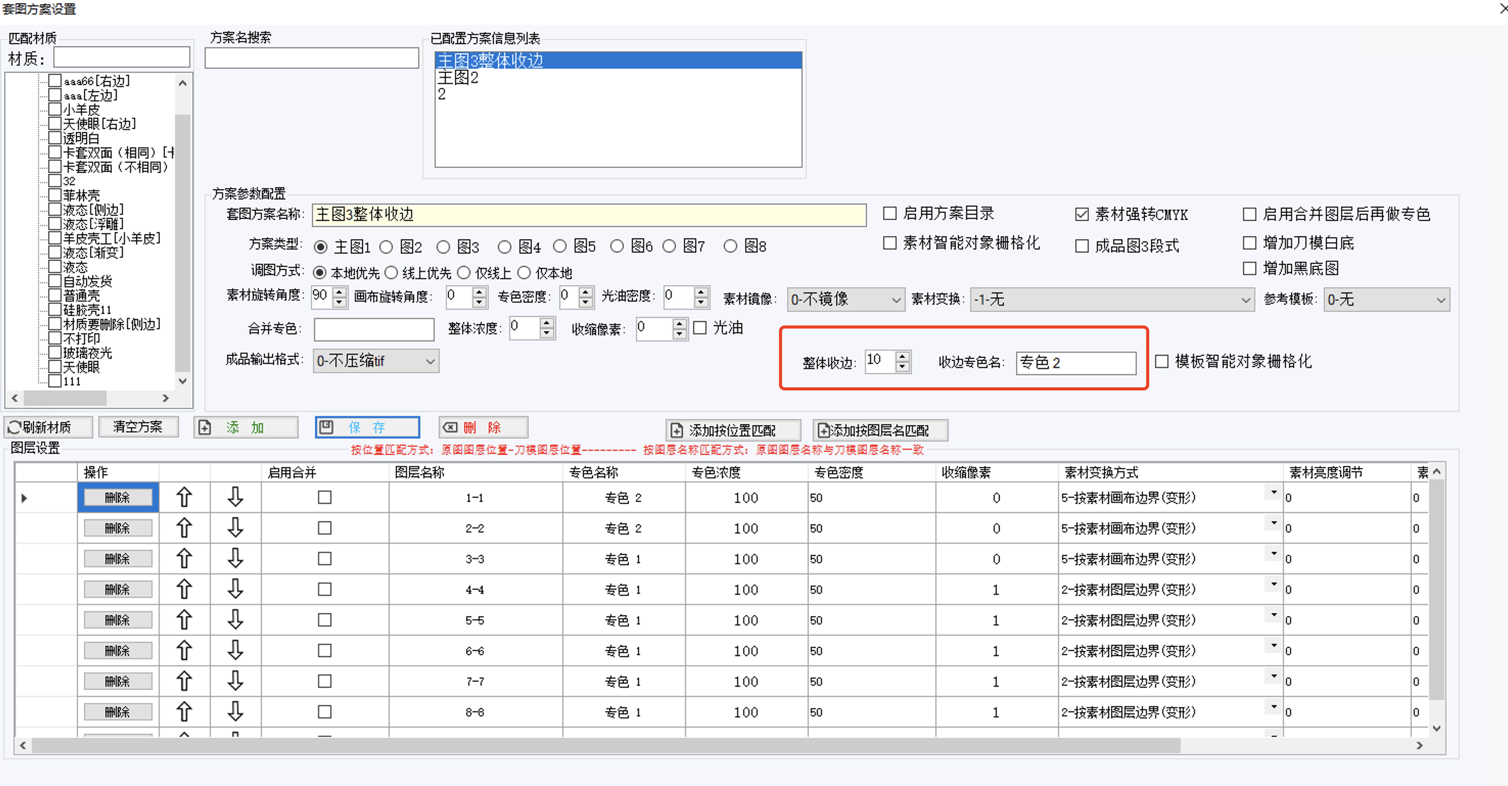Click the 添加按位置匹配 button
The width and height of the screenshot is (1508, 786).
pyautogui.click(x=733, y=430)
